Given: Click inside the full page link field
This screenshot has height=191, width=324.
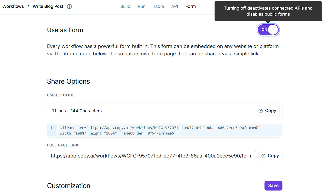Looking at the screenshot, I should coord(151,156).
